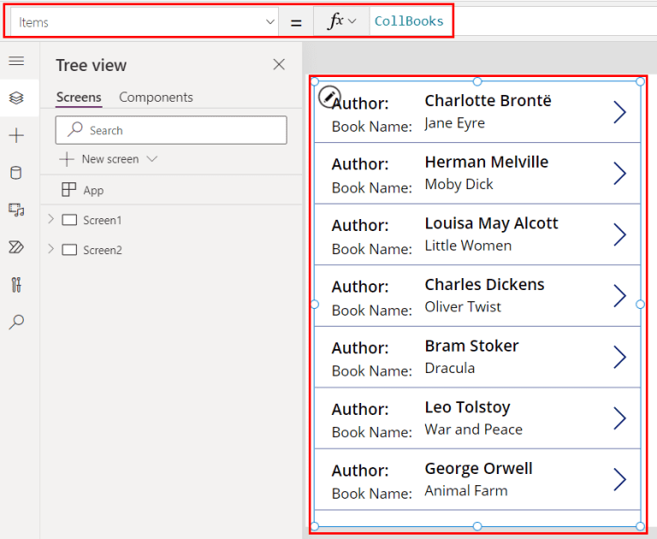The width and height of the screenshot is (657, 539).
Task: Expand the Screen2 tree node
Action: (51, 249)
